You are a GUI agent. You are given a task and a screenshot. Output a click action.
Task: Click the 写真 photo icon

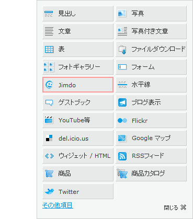(122, 14)
